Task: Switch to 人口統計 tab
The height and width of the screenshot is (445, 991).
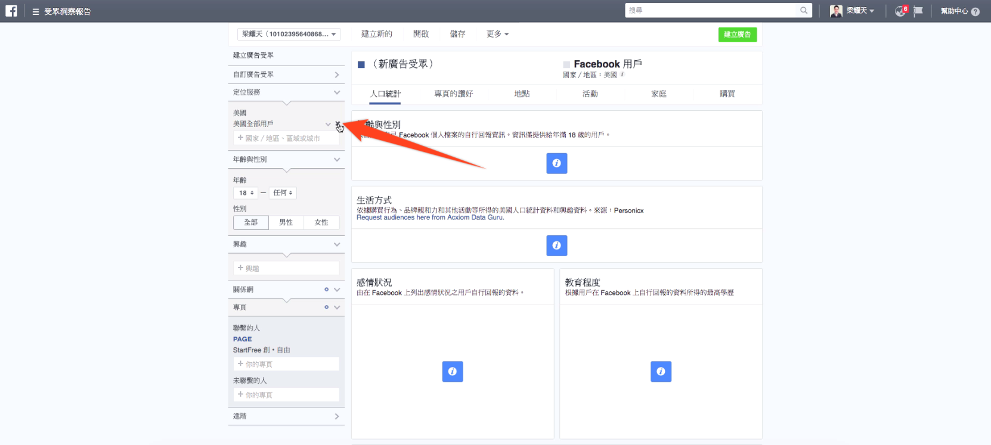Action: pos(385,94)
